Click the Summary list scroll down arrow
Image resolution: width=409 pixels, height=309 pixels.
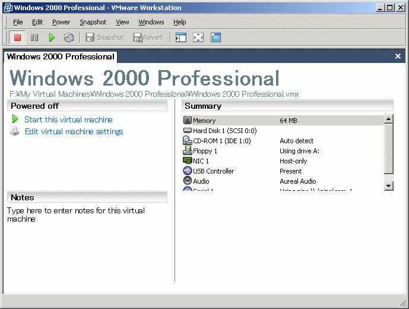tap(388, 186)
